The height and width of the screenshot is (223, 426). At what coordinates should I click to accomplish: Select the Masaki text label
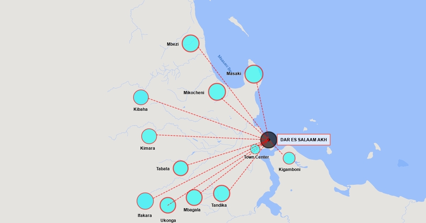pos(234,74)
